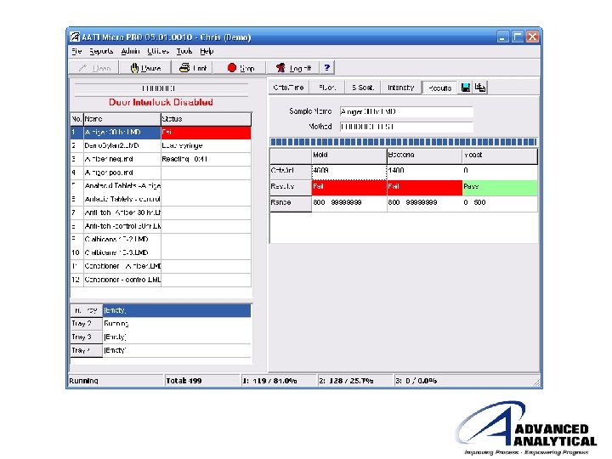Open the File menu
The width and height of the screenshot is (612, 459).
pos(76,51)
